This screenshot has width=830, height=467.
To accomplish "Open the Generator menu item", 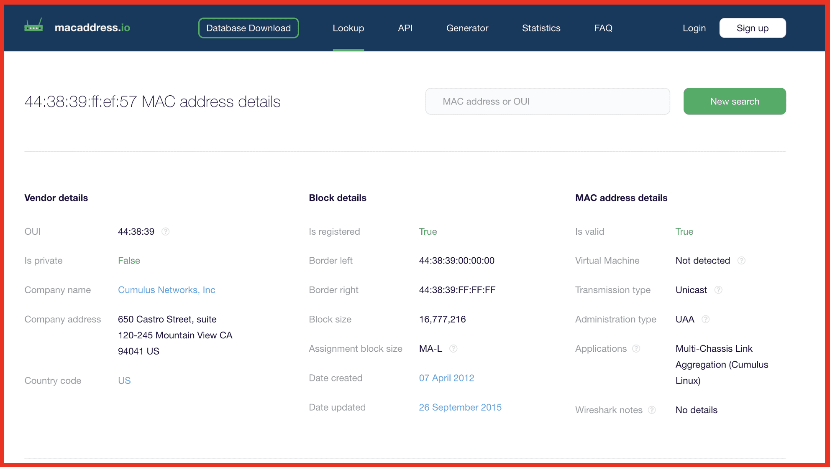I will 467,28.
